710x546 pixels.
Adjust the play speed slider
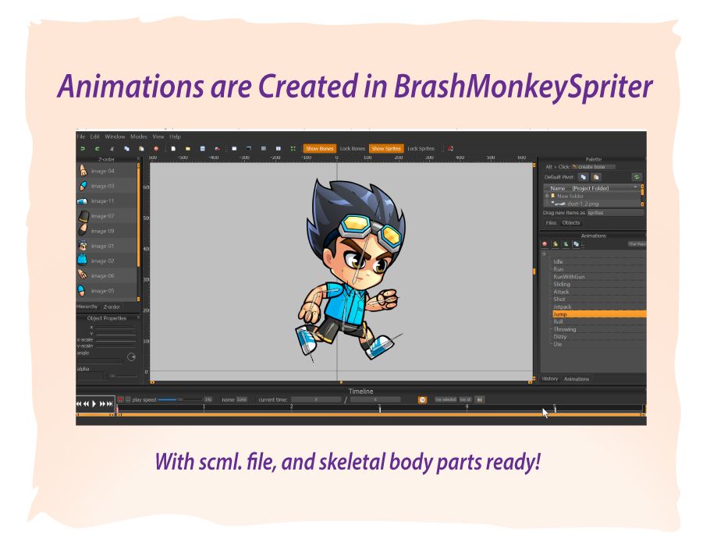click(179, 400)
